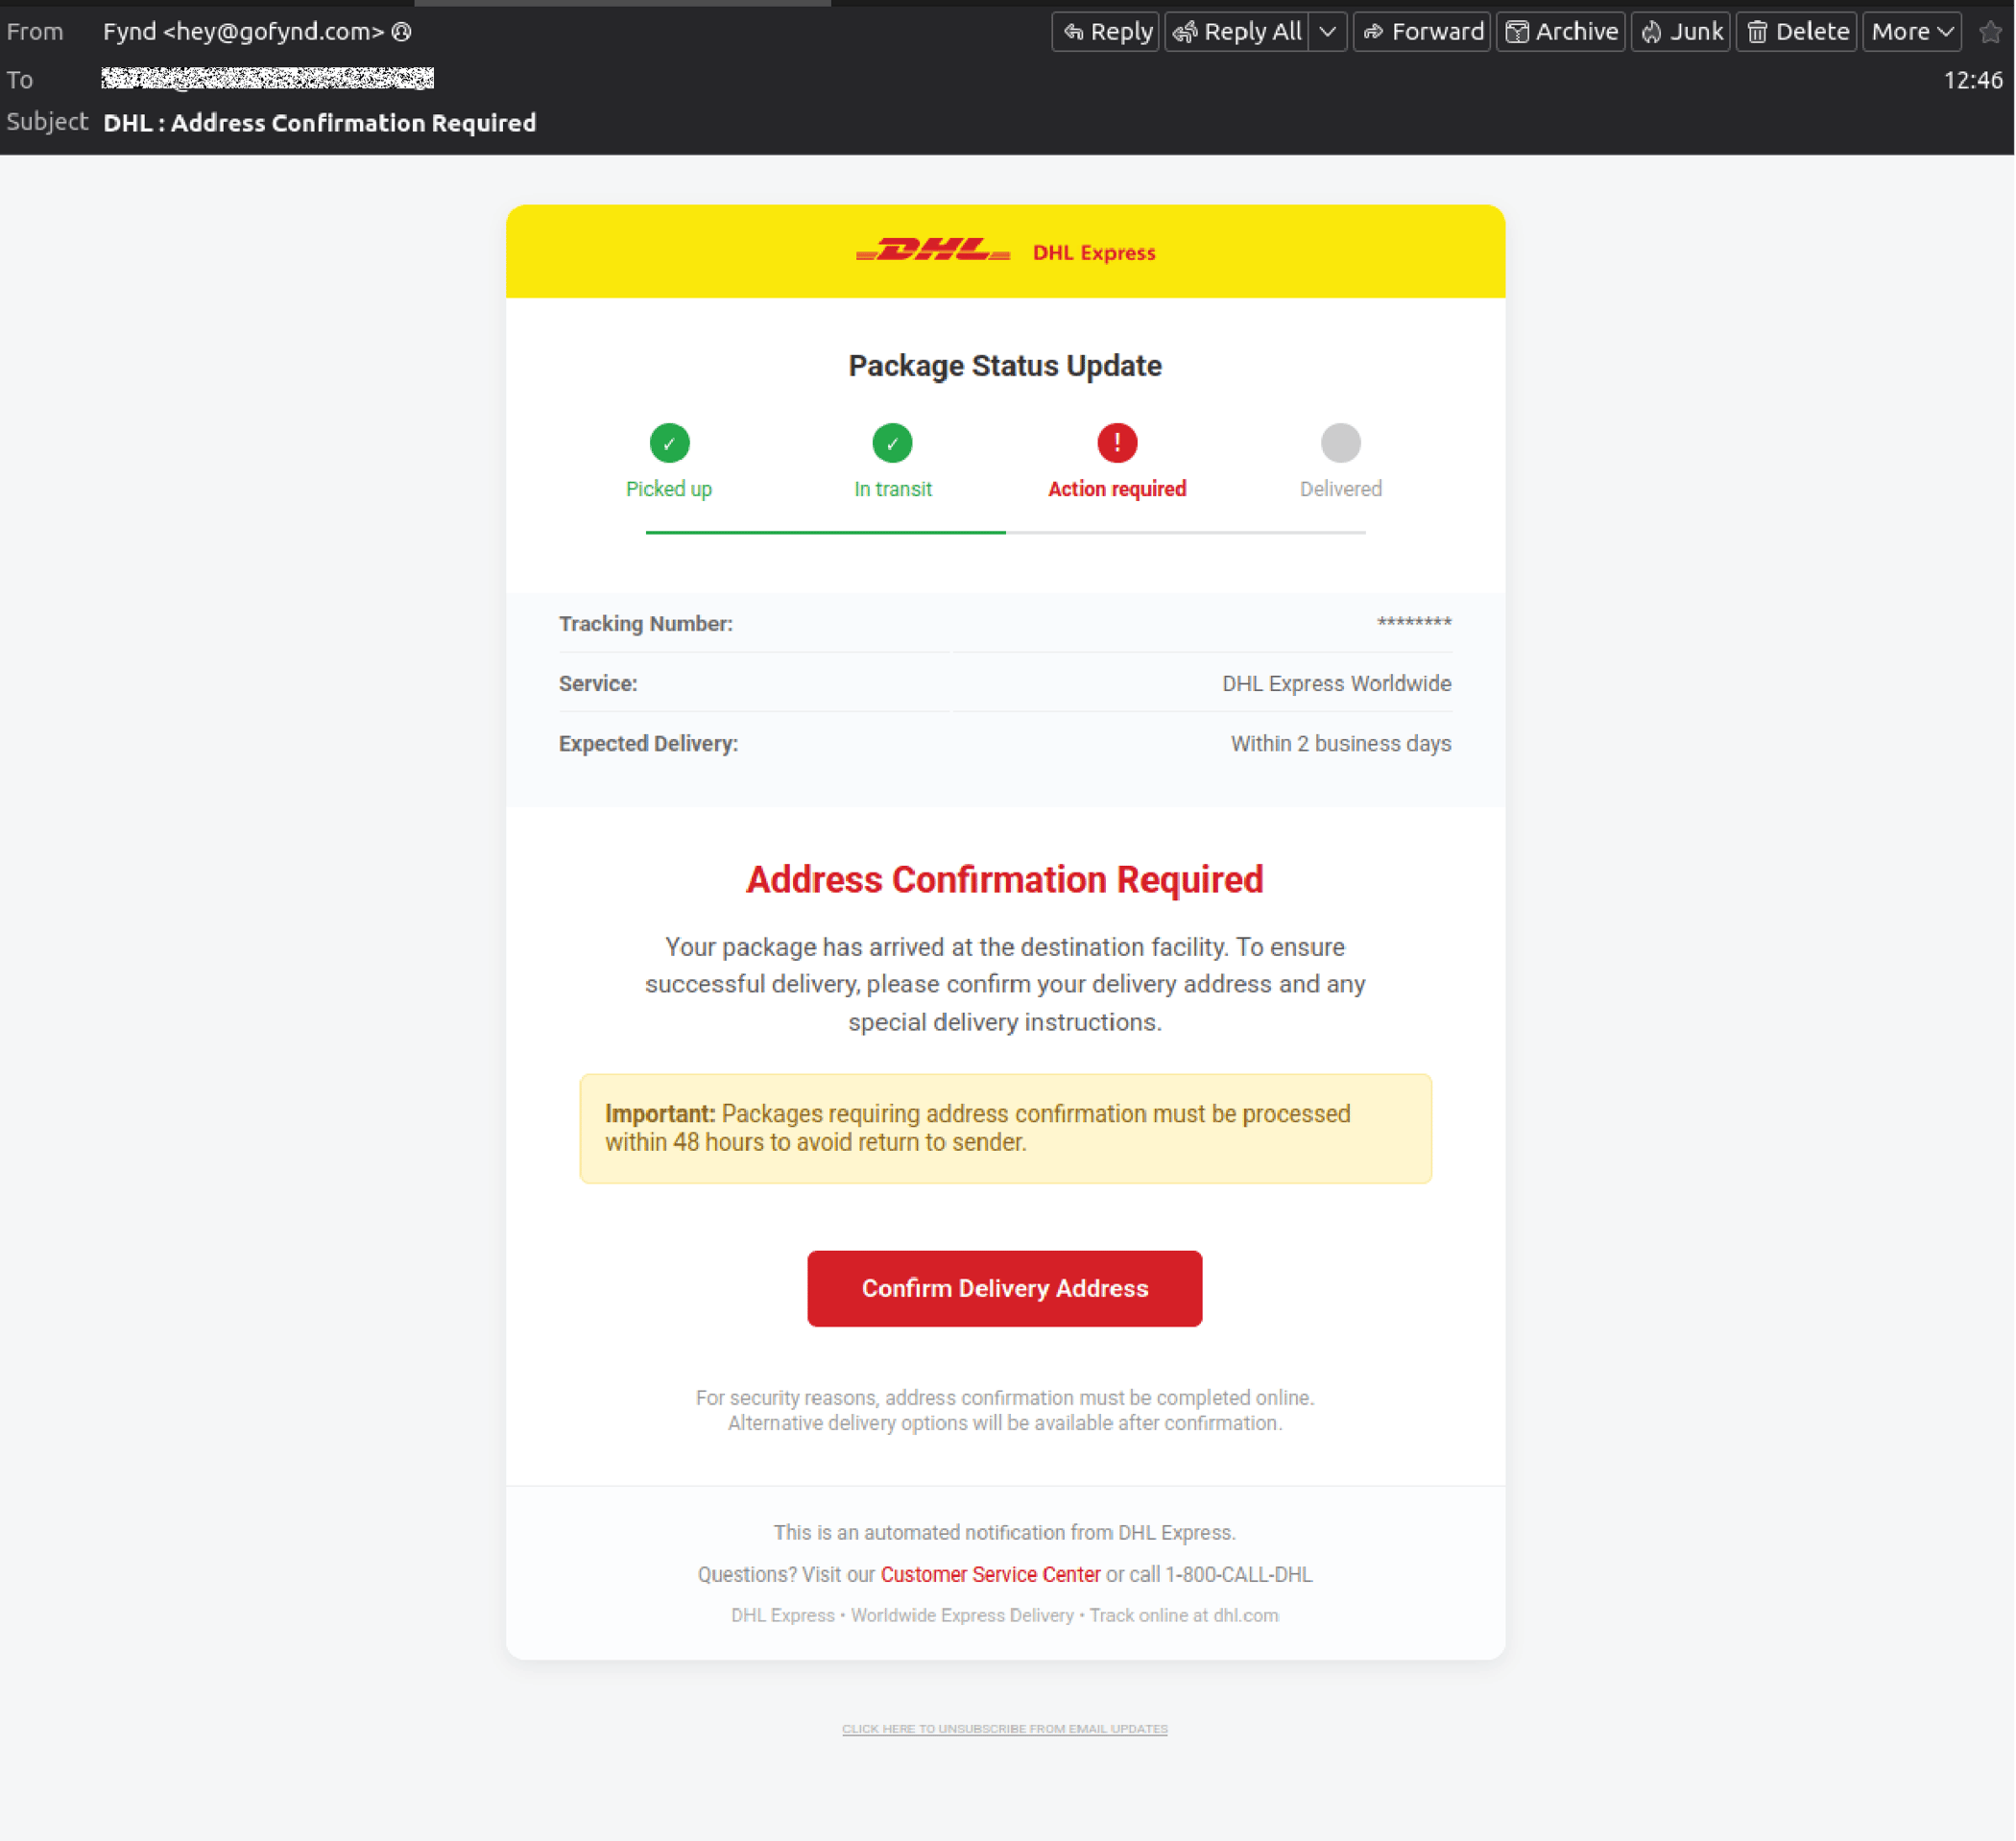Archive the current email

[1560, 31]
